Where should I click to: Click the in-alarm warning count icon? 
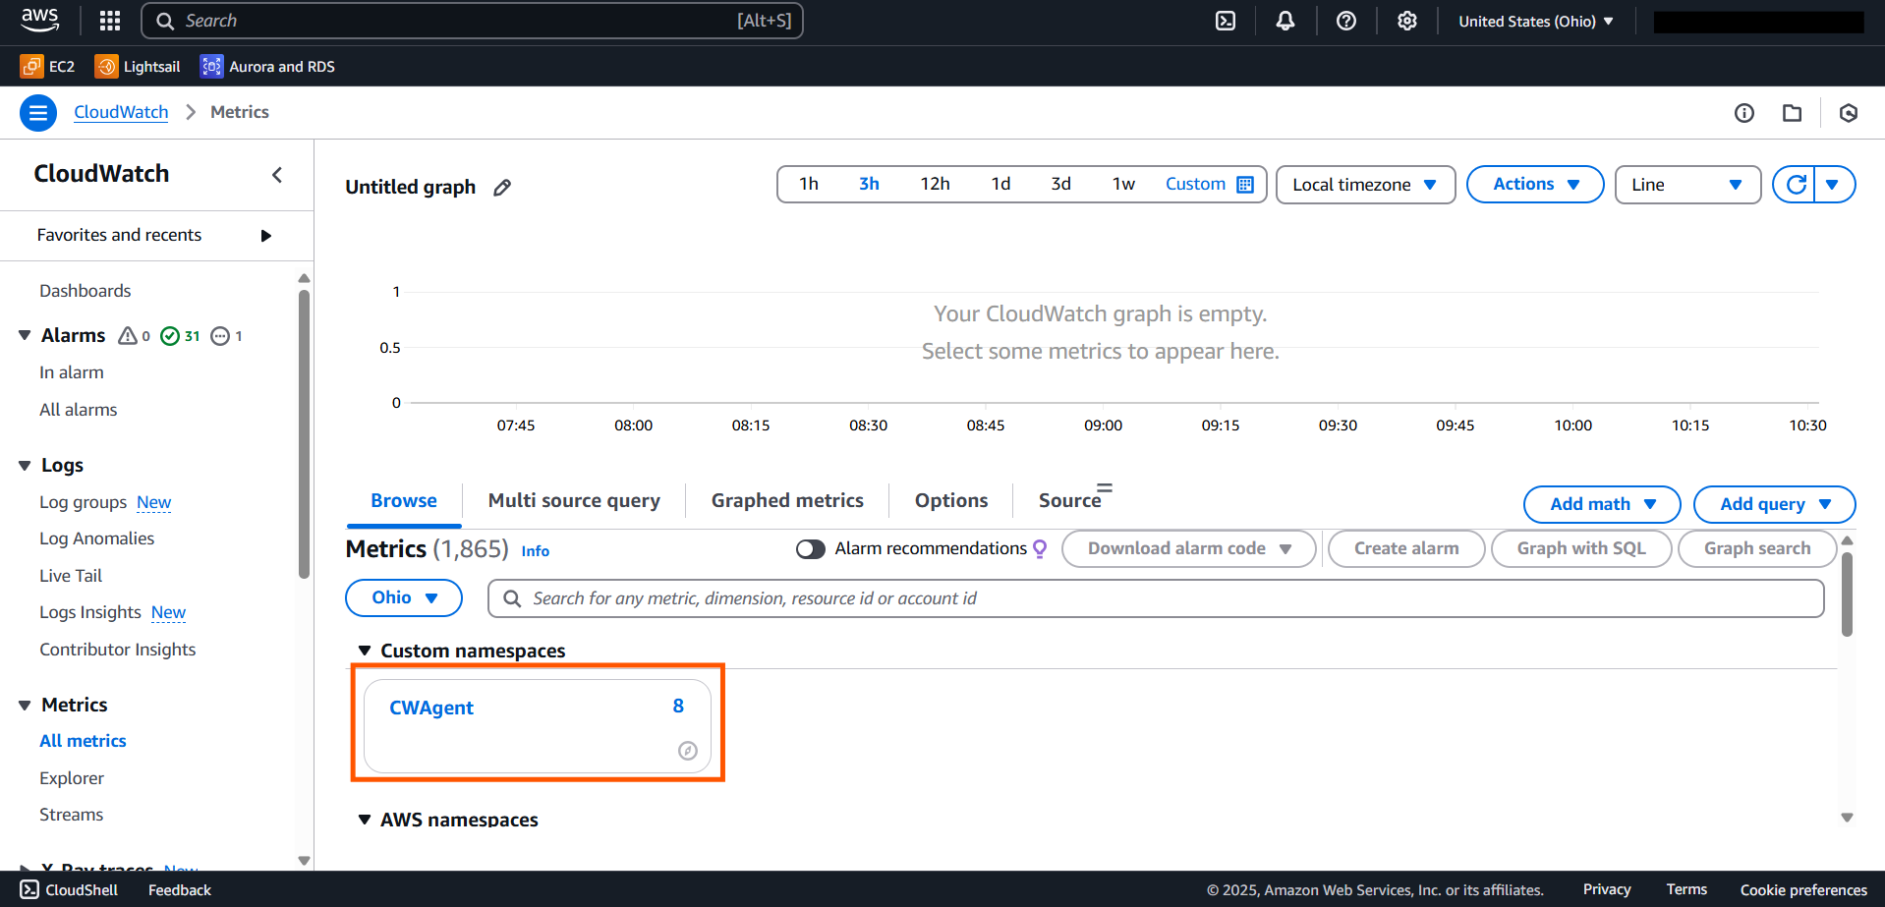[128, 336]
